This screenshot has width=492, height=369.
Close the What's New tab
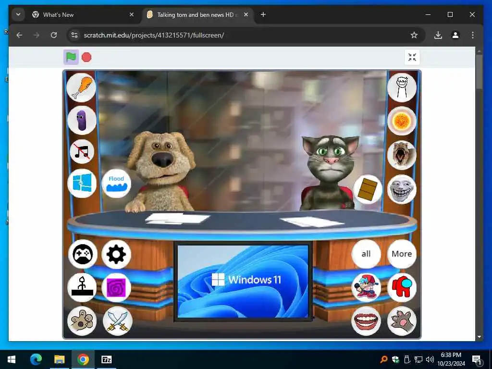pos(132,14)
